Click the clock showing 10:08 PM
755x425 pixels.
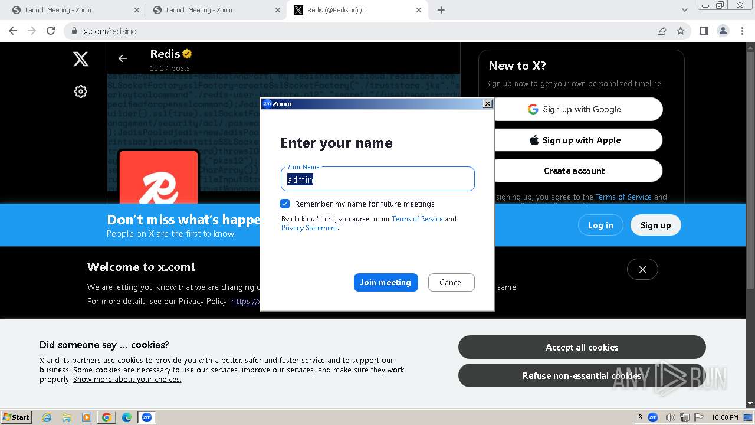pyautogui.click(x=725, y=417)
